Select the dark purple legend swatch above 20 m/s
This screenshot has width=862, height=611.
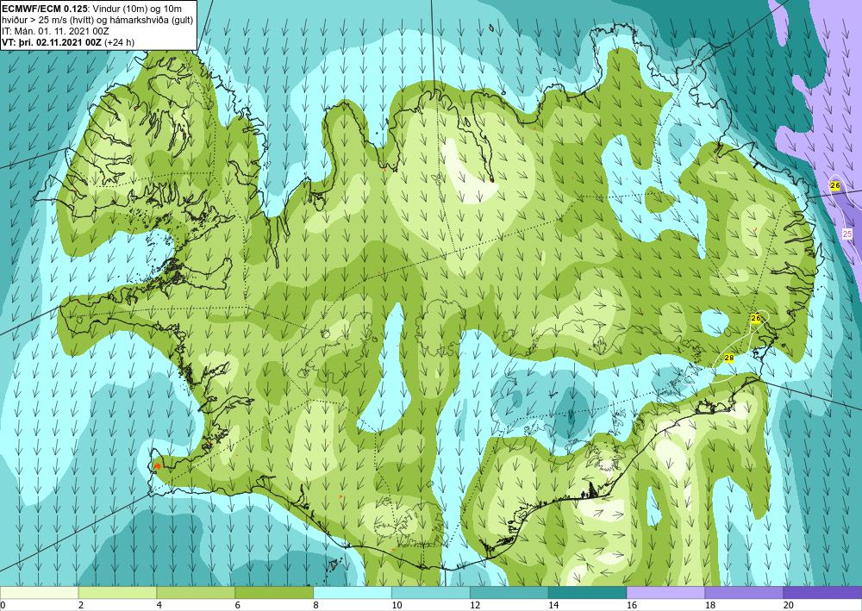click(x=822, y=592)
